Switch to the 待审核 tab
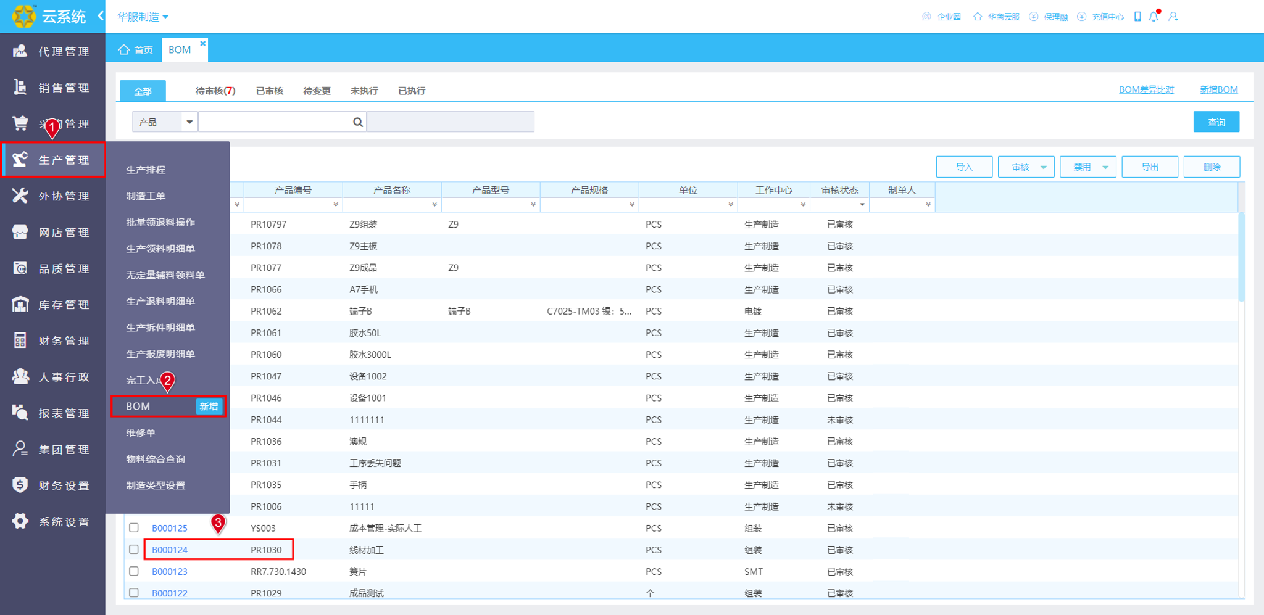The height and width of the screenshot is (615, 1264). click(215, 91)
